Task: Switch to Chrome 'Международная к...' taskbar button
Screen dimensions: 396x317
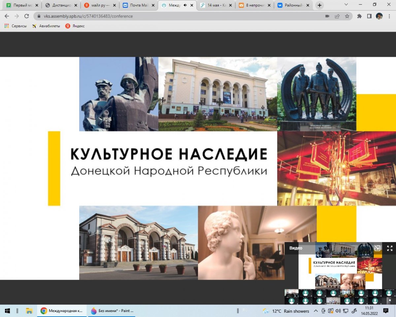Action: pyautogui.click(x=62, y=311)
